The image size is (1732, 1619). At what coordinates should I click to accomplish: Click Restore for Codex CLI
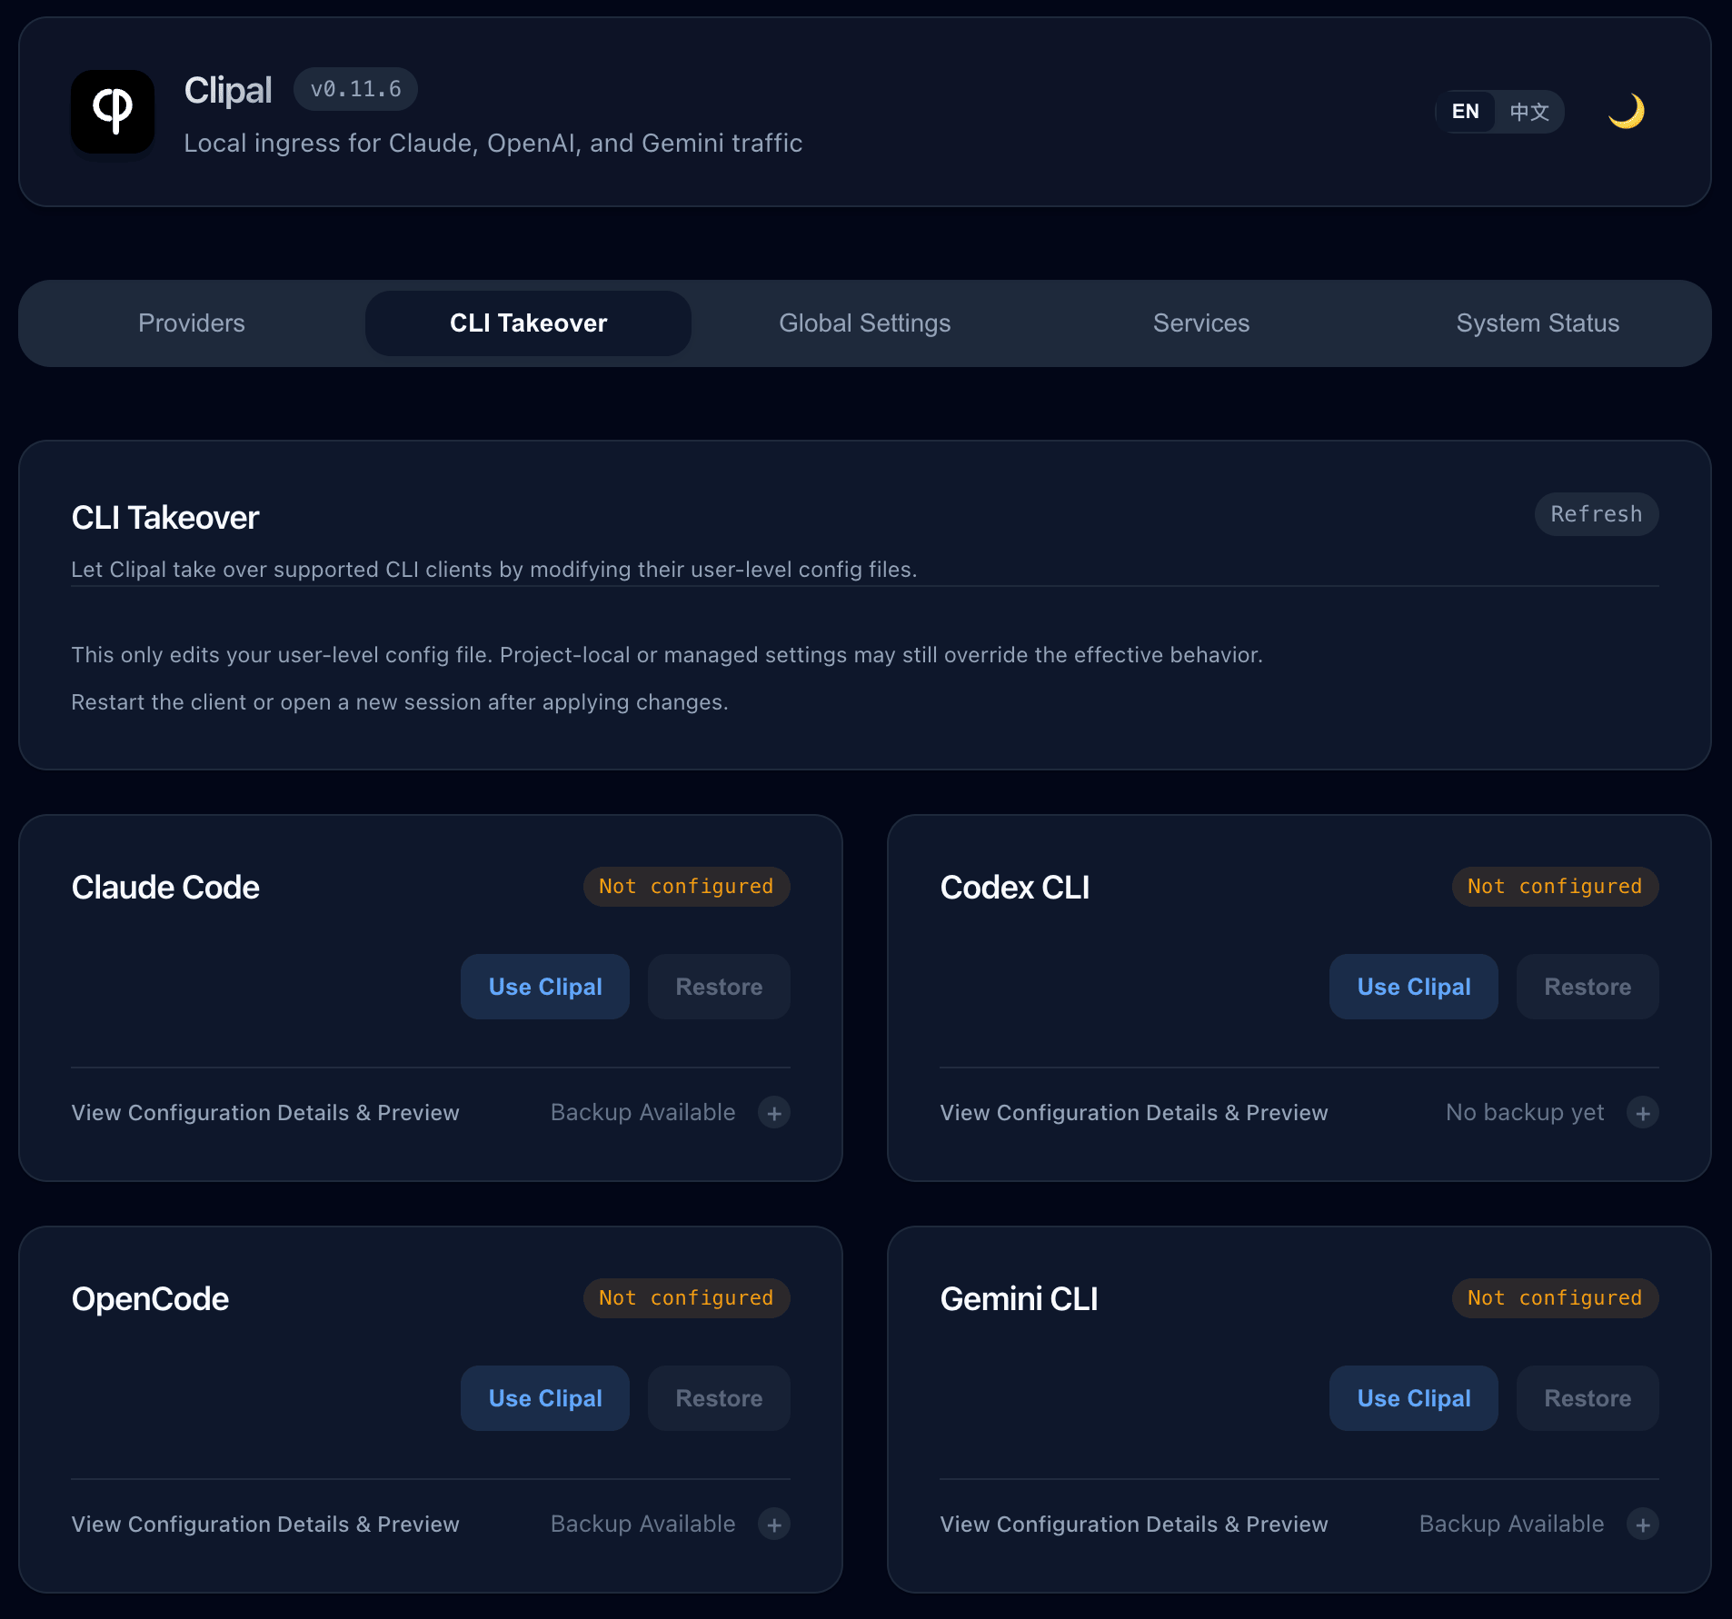tap(1586, 987)
